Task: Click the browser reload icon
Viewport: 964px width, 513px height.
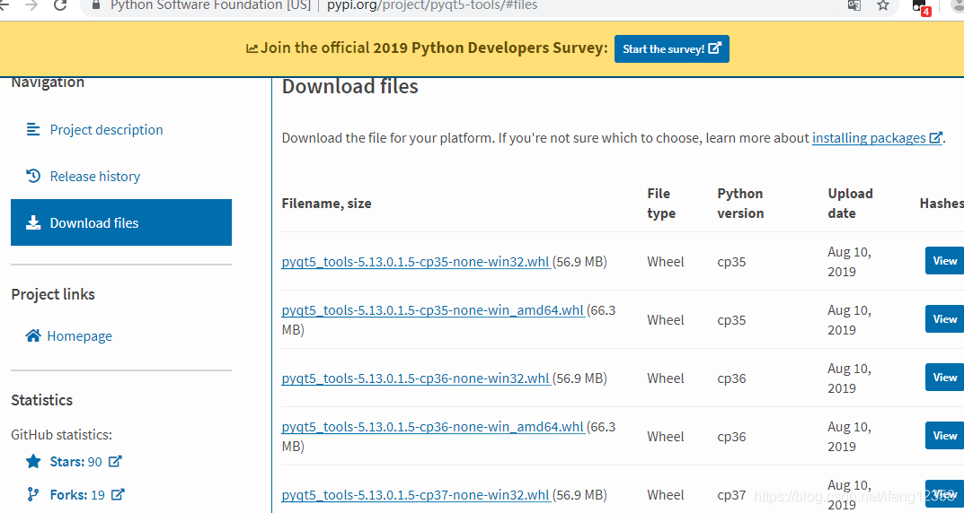Action: click(x=59, y=4)
